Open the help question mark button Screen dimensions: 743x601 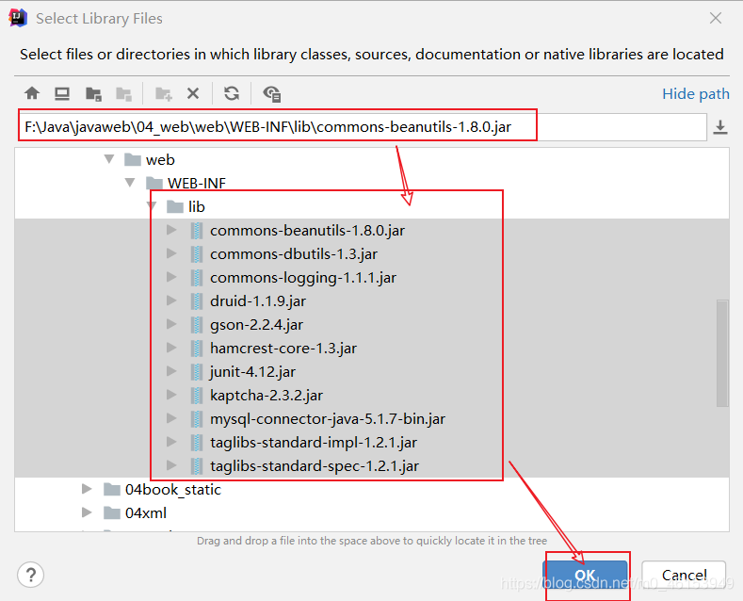31,575
